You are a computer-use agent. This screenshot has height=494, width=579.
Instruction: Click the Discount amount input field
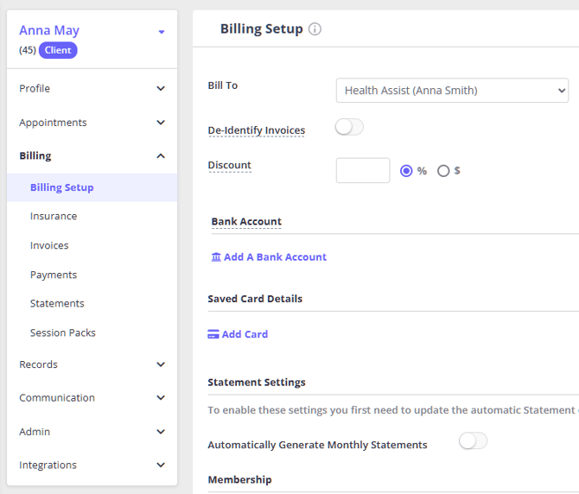click(x=363, y=170)
